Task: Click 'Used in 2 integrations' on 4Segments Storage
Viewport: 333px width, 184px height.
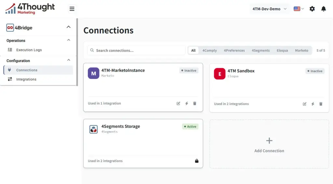Action: click(x=105, y=161)
